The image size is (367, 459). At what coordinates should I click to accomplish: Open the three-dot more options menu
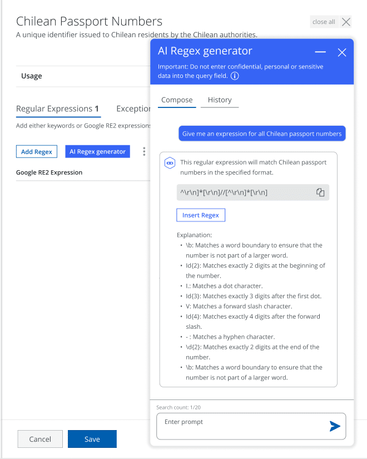click(144, 151)
